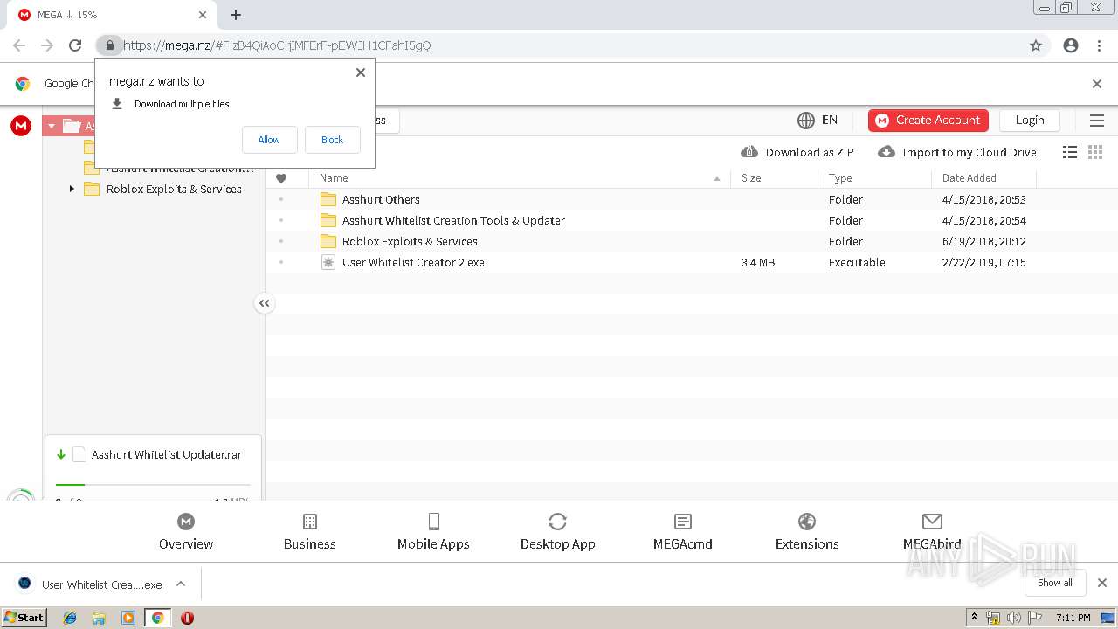Open a new browser tab

click(236, 15)
